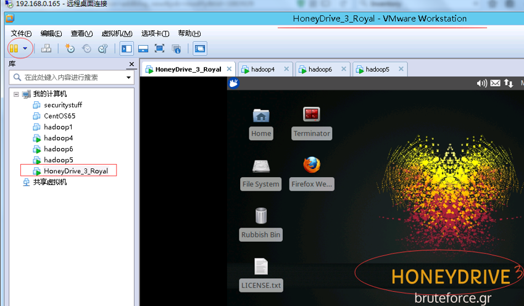Select hadoop5 VM in library tree
This screenshot has height=306, width=524.
point(58,160)
